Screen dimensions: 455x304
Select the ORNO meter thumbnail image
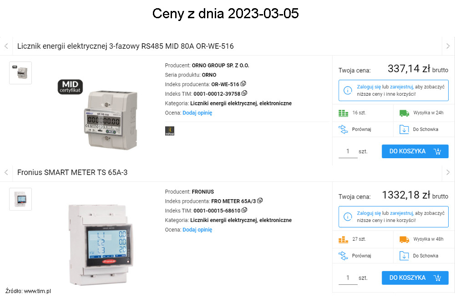coord(20,72)
